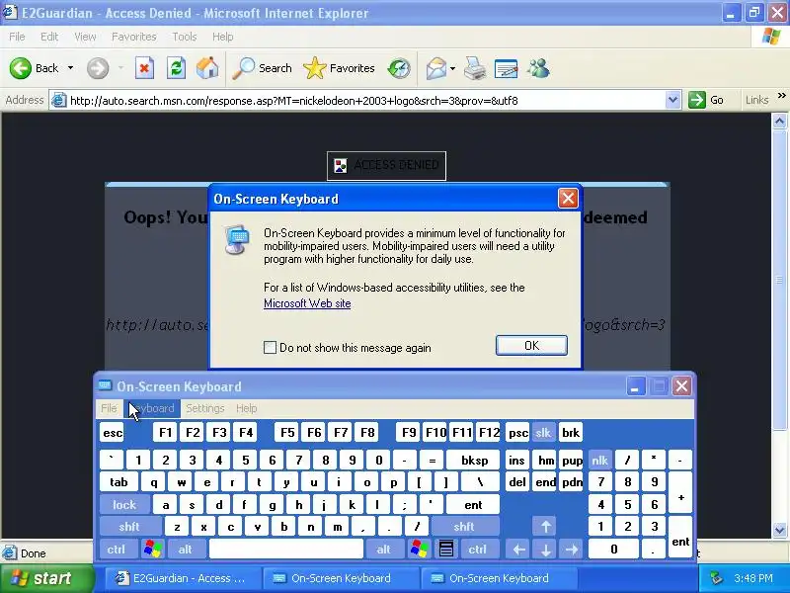Click the up arrow key

click(x=546, y=527)
